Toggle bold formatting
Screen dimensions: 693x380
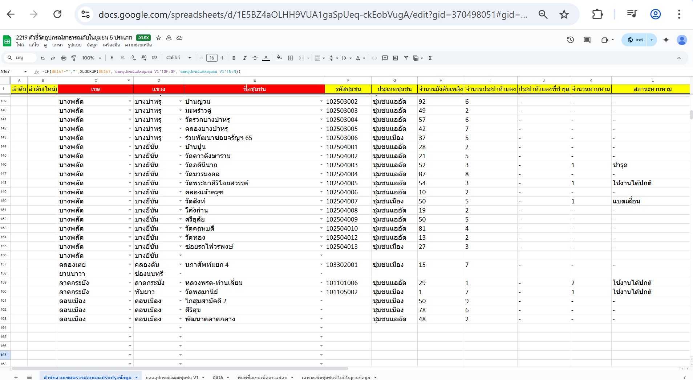(x=234, y=58)
